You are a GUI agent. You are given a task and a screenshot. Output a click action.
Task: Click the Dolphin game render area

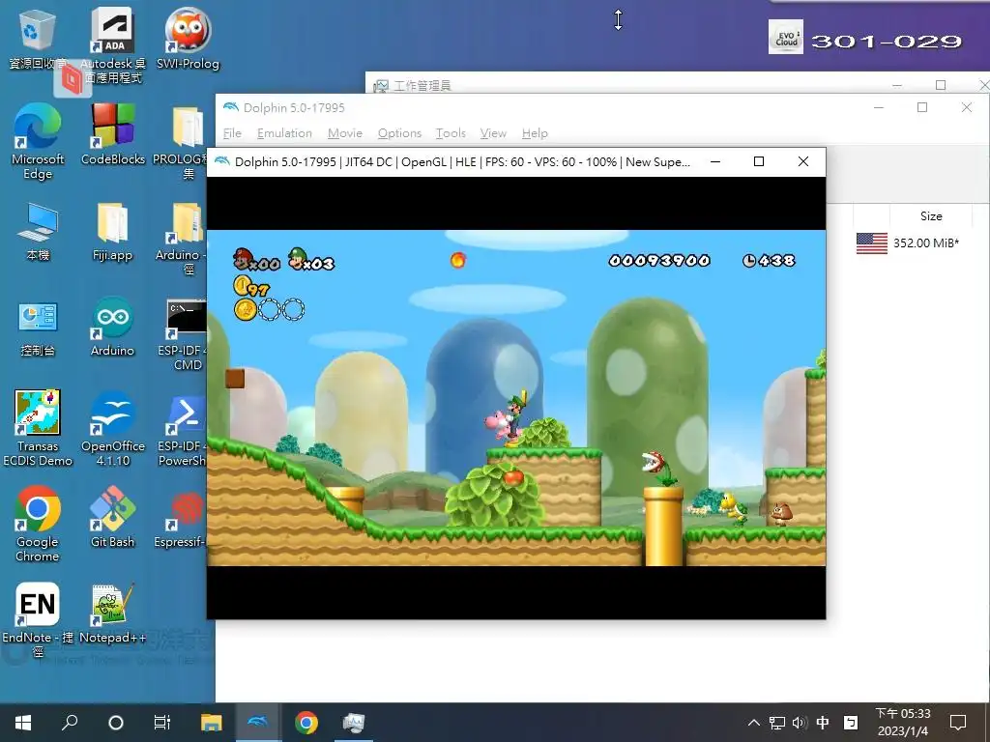coord(516,397)
